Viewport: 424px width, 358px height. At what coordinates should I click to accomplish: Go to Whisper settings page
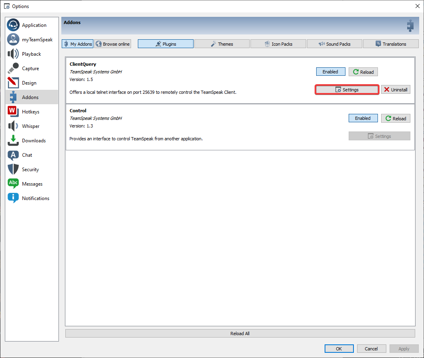(x=32, y=126)
